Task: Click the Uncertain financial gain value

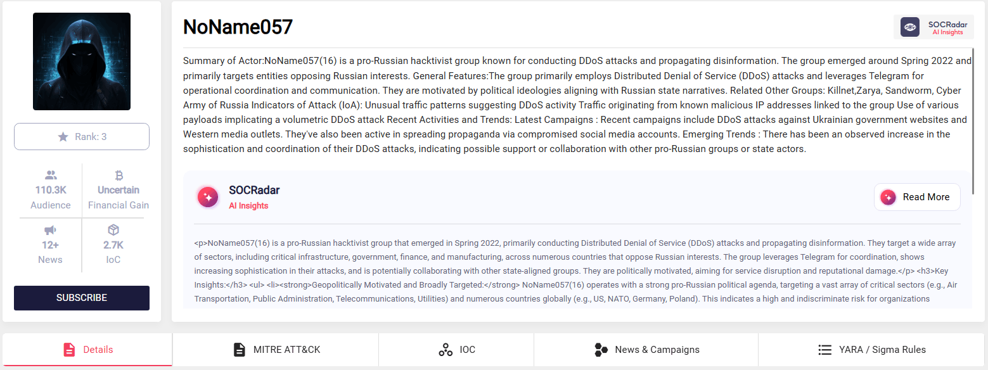Action: (119, 190)
